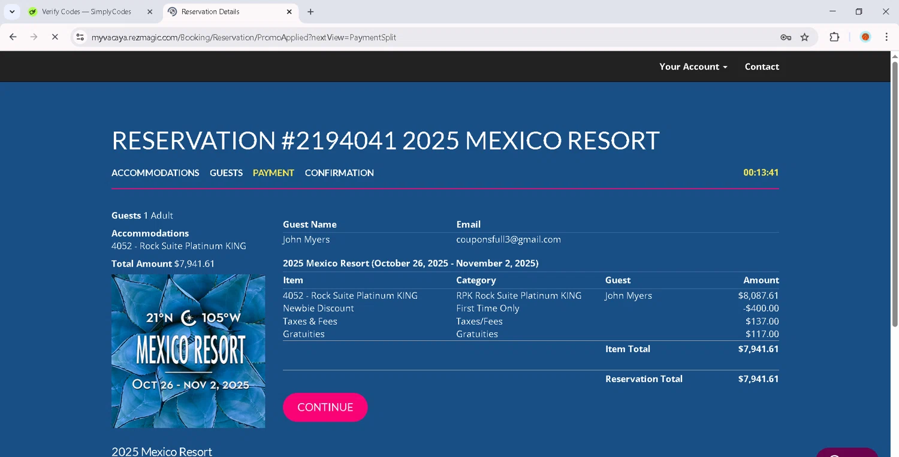This screenshot has width=899, height=457.
Task: Open the Extensions puzzle icon
Action: click(834, 37)
